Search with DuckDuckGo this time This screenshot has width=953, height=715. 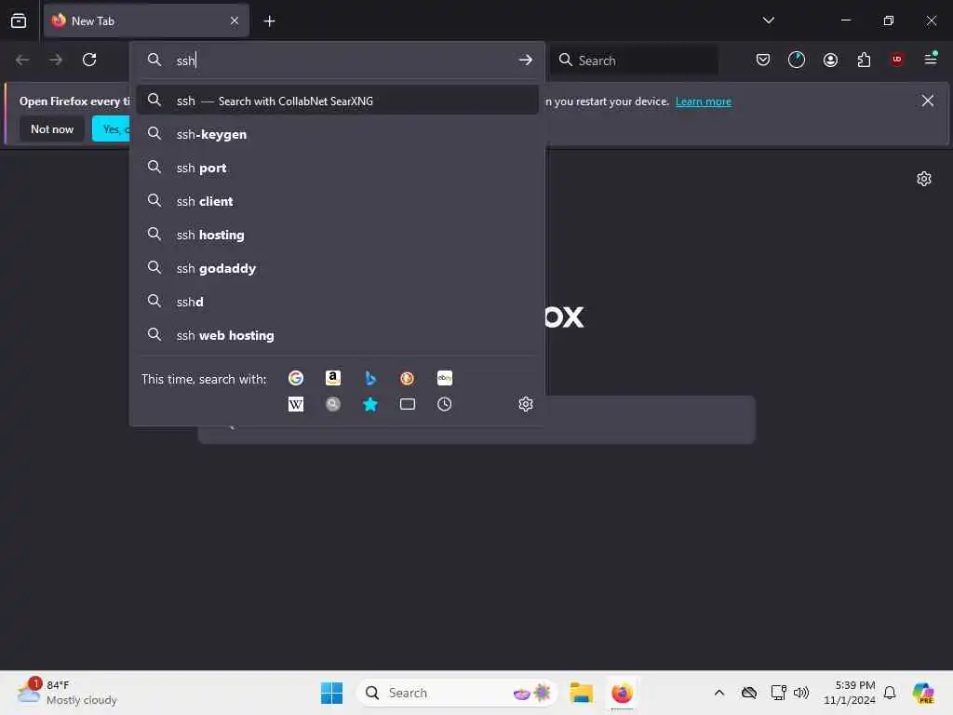tap(408, 378)
